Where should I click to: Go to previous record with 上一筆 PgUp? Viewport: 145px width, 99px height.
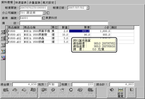(x=15, y=93)
